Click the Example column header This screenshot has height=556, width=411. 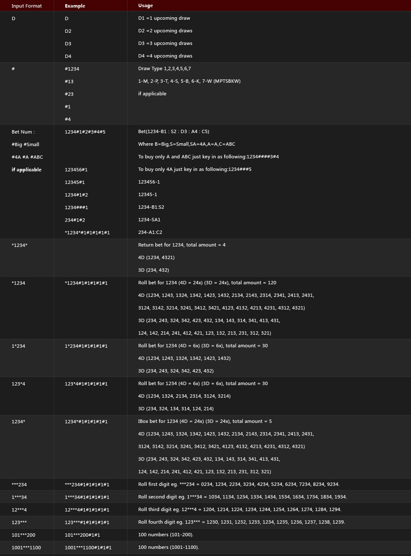click(x=75, y=6)
